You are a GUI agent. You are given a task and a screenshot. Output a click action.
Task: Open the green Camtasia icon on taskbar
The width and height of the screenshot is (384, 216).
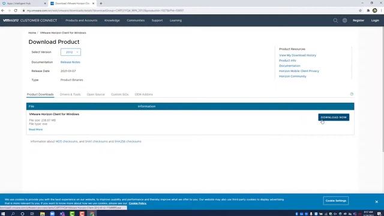(x=72, y=214)
